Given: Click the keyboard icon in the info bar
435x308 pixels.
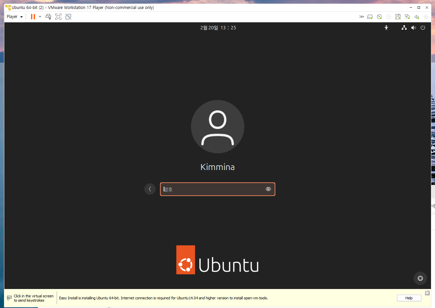Looking at the screenshot, I should point(9,298).
